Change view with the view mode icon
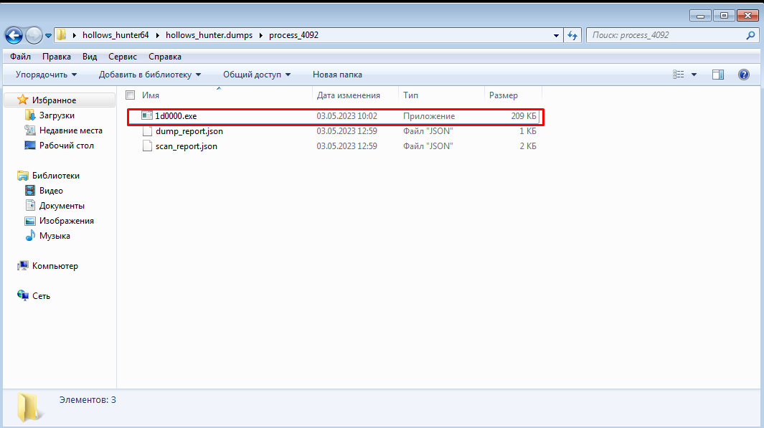Screen dimensions: 764x428 678,75
